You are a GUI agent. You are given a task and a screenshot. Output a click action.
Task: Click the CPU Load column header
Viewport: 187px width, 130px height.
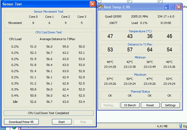coord(15,39)
